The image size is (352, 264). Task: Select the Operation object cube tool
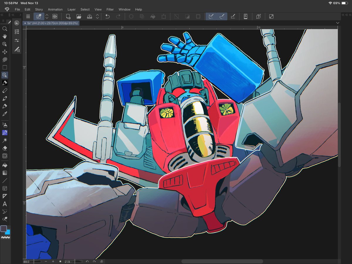[5, 44]
